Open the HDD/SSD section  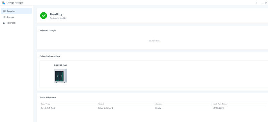tap(16, 23)
